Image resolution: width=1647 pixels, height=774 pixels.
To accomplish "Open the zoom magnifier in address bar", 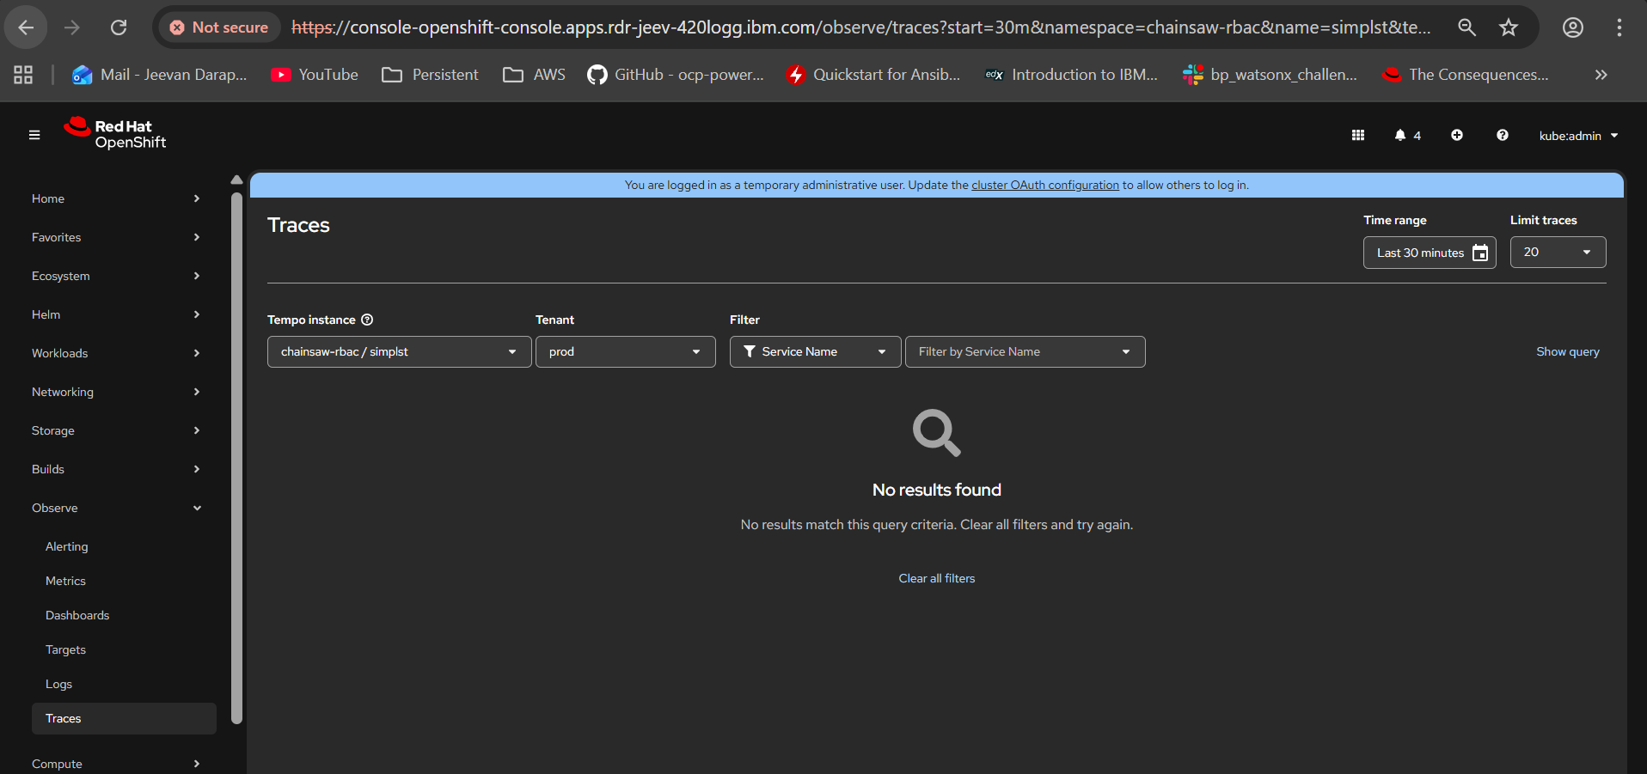I will (x=1466, y=27).
